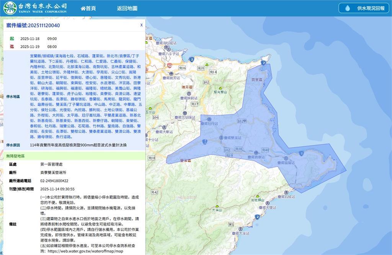Open 返回地圖 to return to map
This screenshot has width=392, height=255.
(x=127, y=8)
